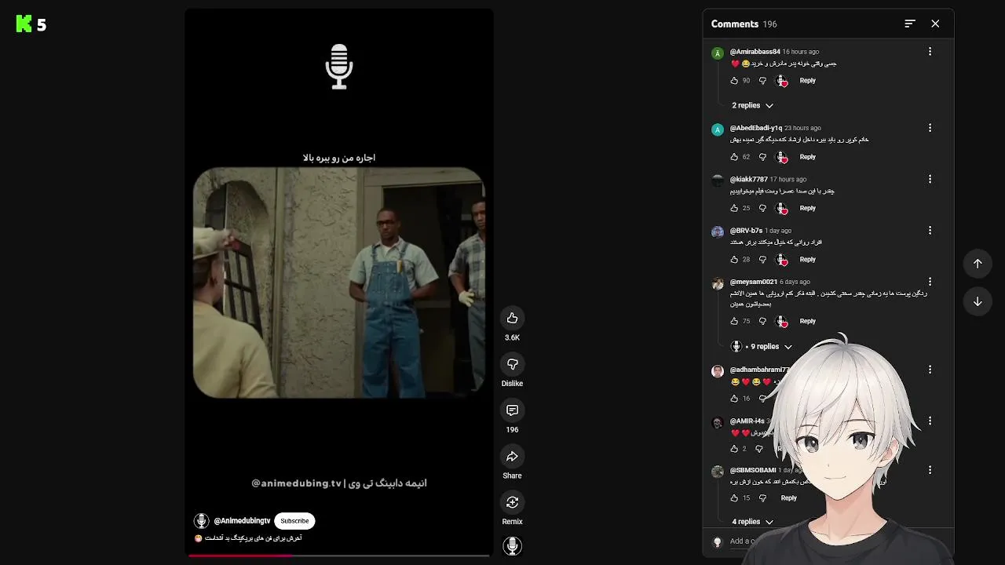The width and height of the screenshot is (1005, 565).
Task: Open options menu for @SBMSOBAMI comment
Action: click(x=930, y=470)
